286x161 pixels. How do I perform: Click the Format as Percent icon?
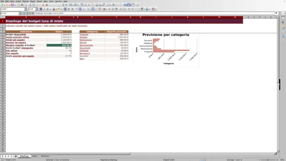click(109, 9)
